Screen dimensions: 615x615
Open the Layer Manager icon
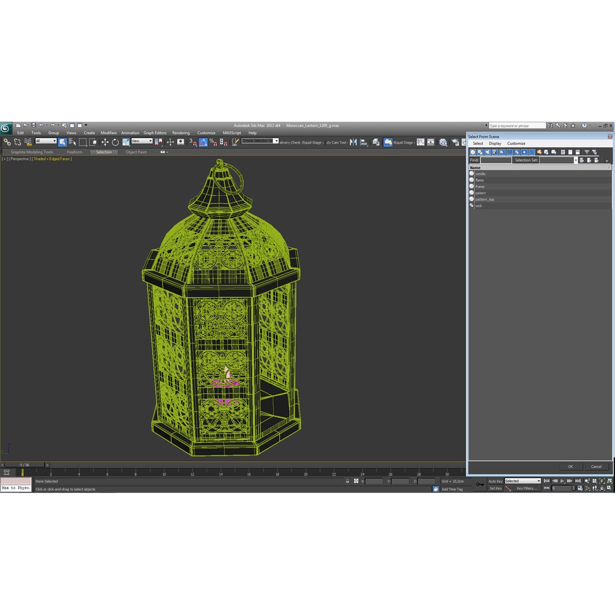[376, 142]
